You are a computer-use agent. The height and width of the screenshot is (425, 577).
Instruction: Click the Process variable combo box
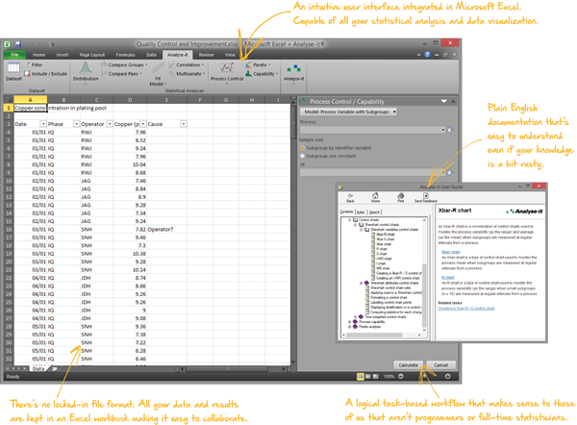point(372,130)
